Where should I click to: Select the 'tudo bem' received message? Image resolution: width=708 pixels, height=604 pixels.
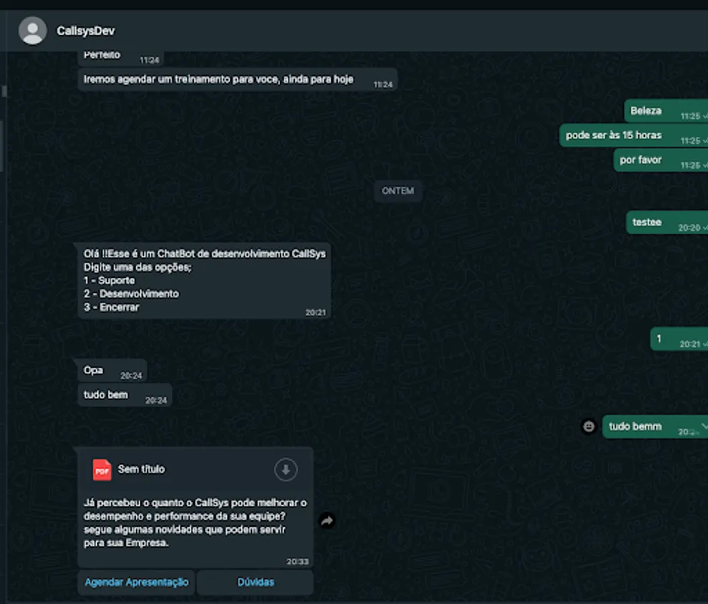pyautogui.click(x=125, y=395)
